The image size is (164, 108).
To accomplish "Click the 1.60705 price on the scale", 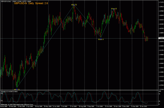I will (161, 28).
